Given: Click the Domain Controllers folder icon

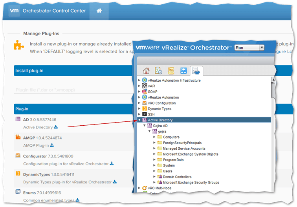Looking at the screenshot, I should (159, 176).
